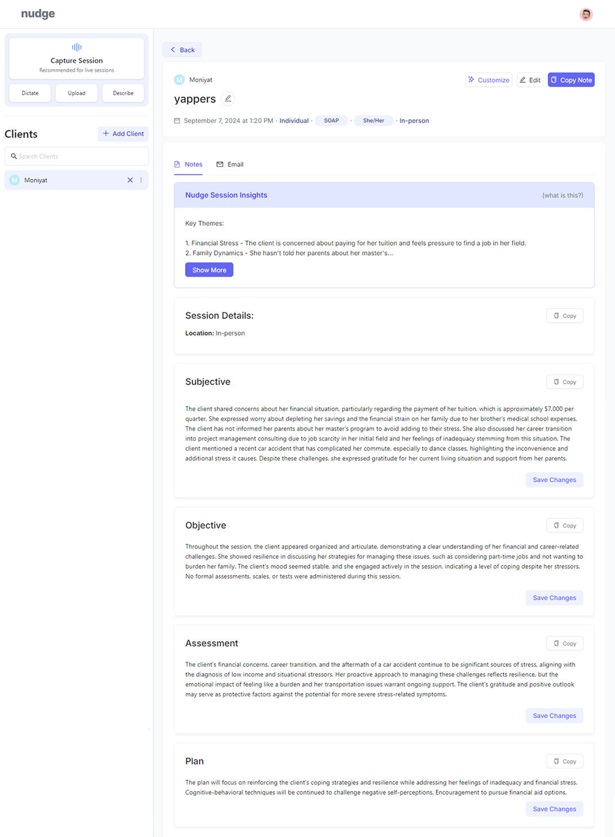Click the pencil icon beside yappers title
615x837 pixels.
[x=228, y=98]
